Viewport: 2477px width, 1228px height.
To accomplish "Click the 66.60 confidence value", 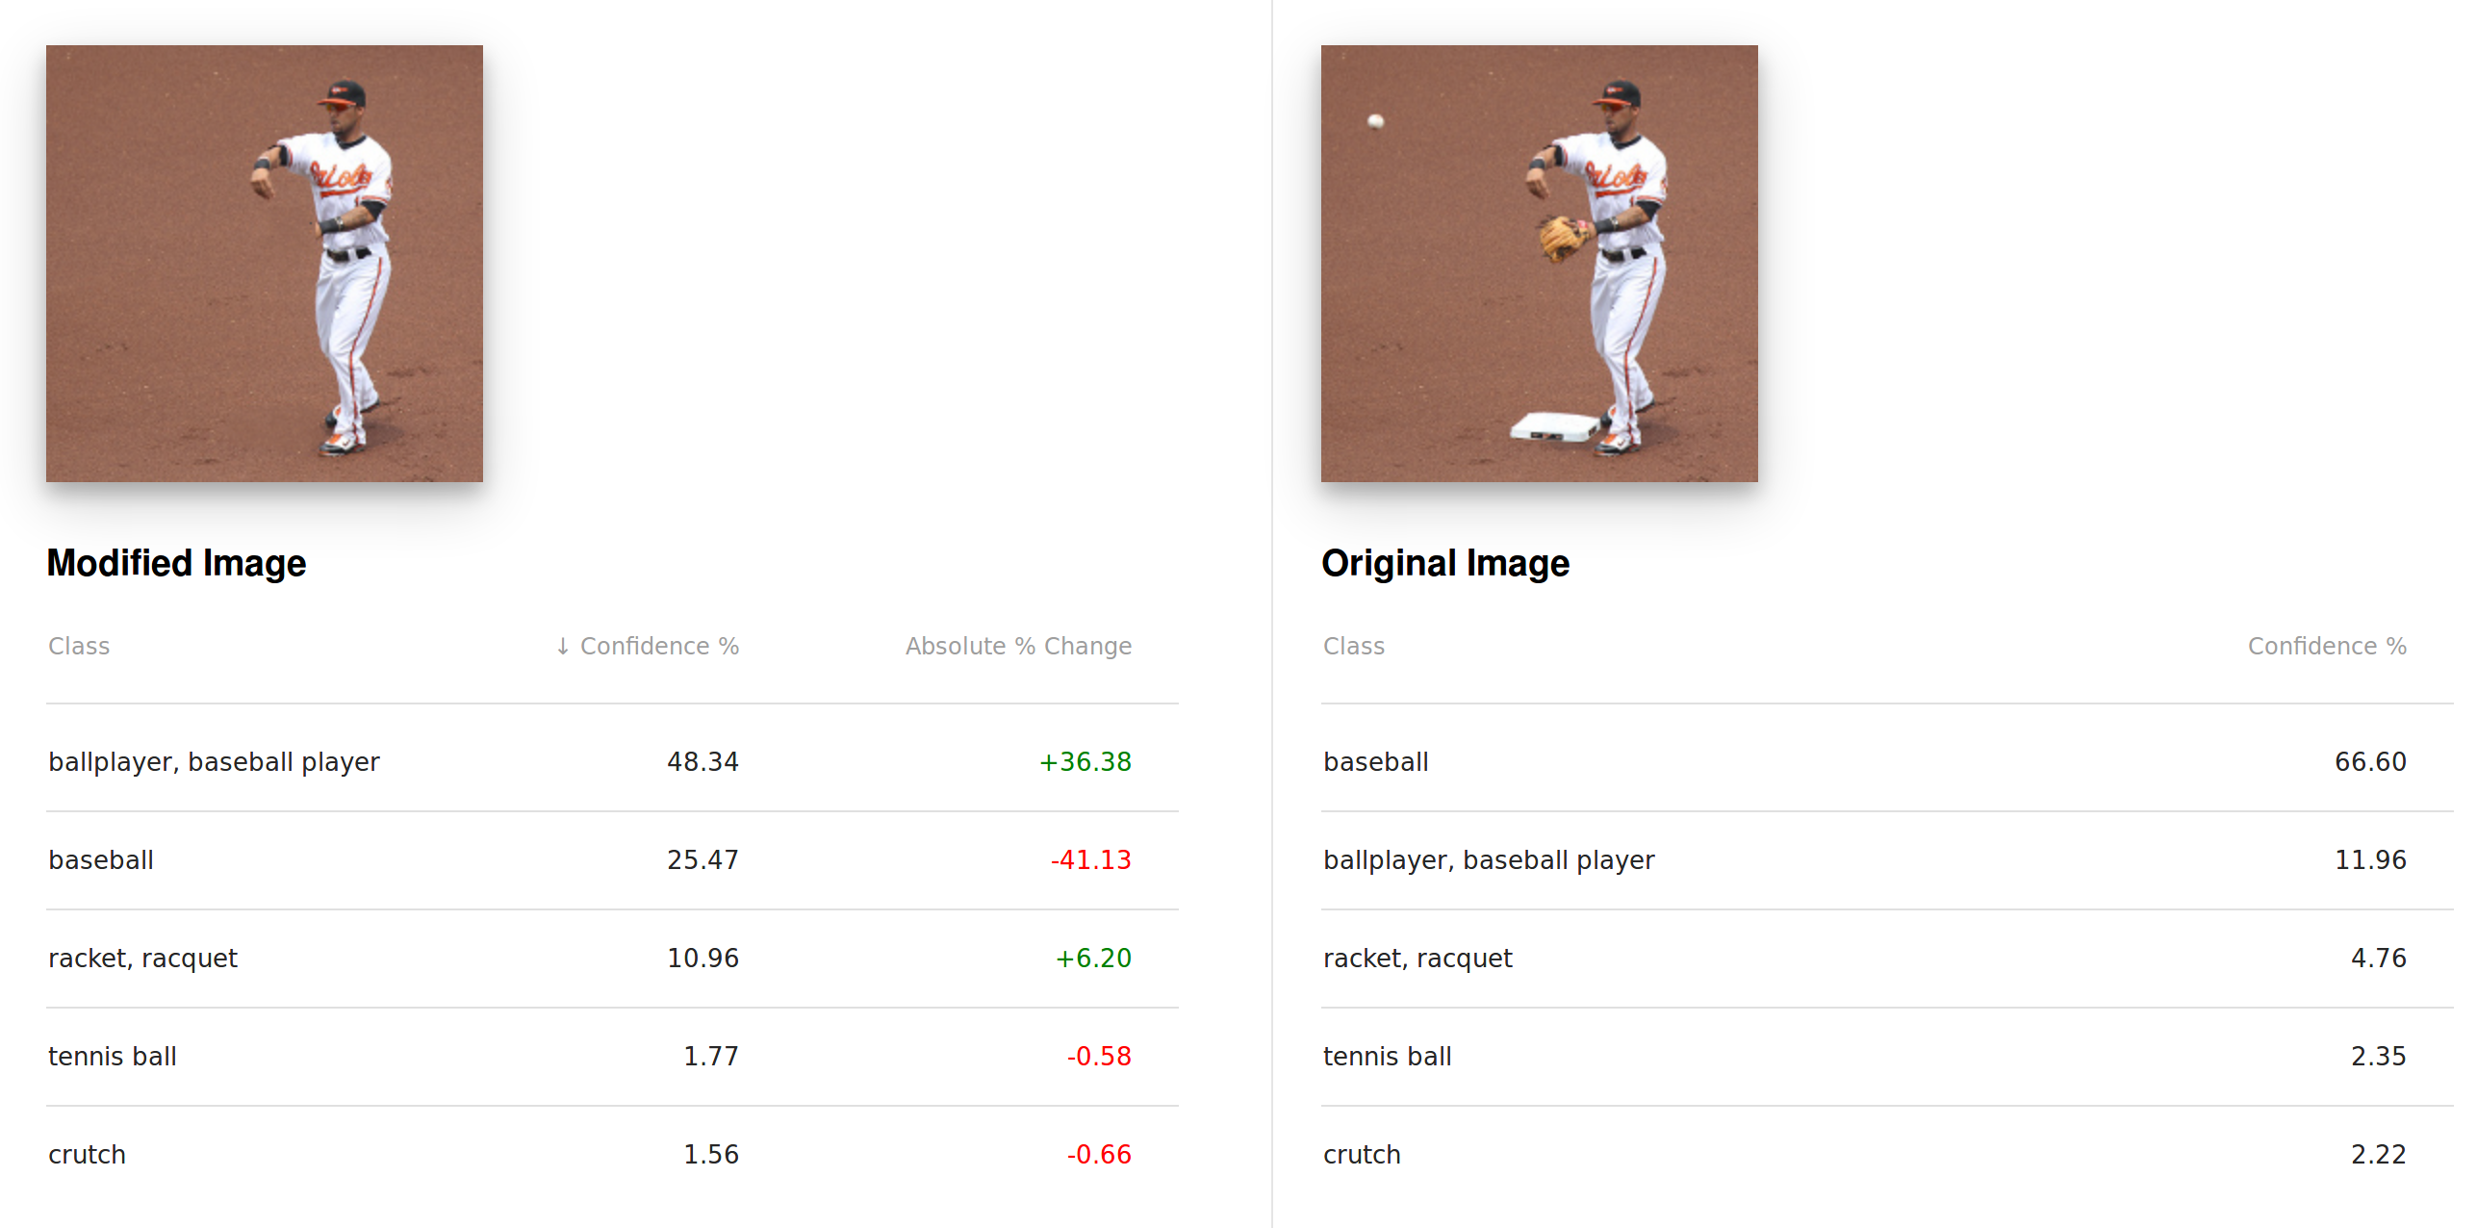I will (x=2369, y=762).
